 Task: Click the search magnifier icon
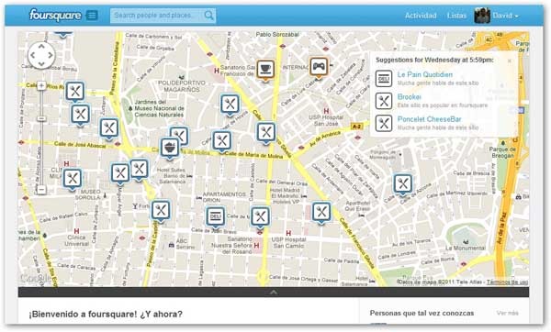208,16
